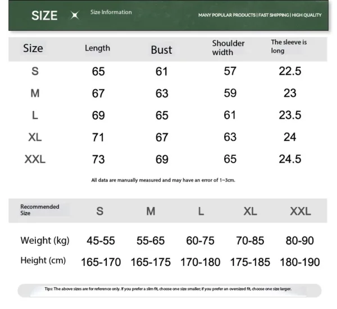Select the XL header in recommended size row

pyautogui.click(x=250, y=211)
